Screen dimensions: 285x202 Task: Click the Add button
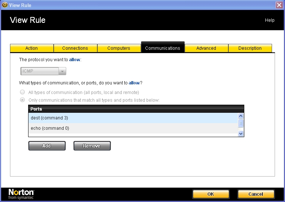(47, 146)
